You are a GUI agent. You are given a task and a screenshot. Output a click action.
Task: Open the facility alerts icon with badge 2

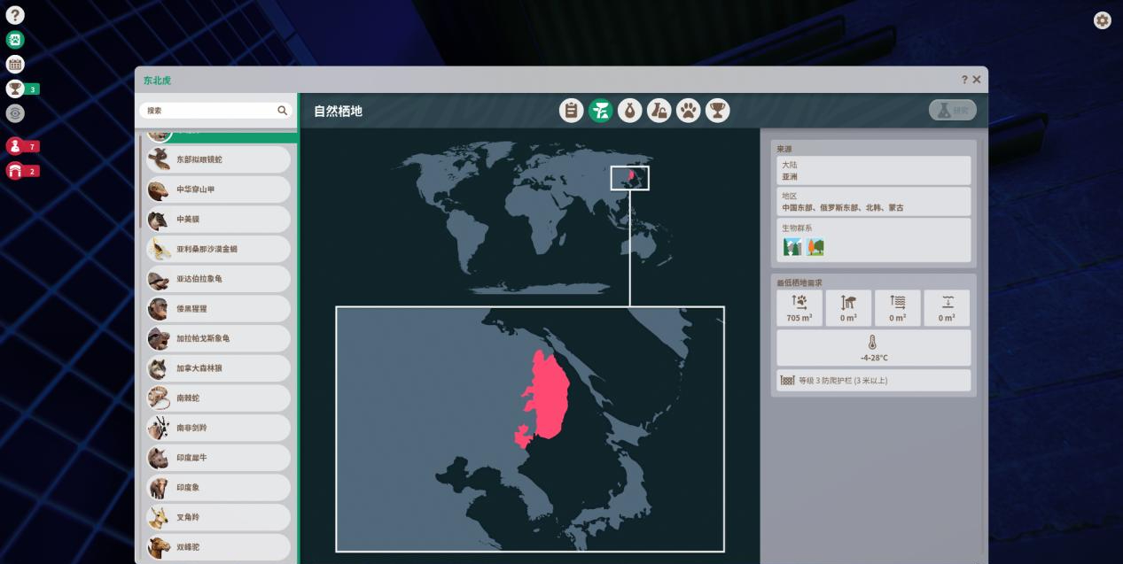pos(15,171)
